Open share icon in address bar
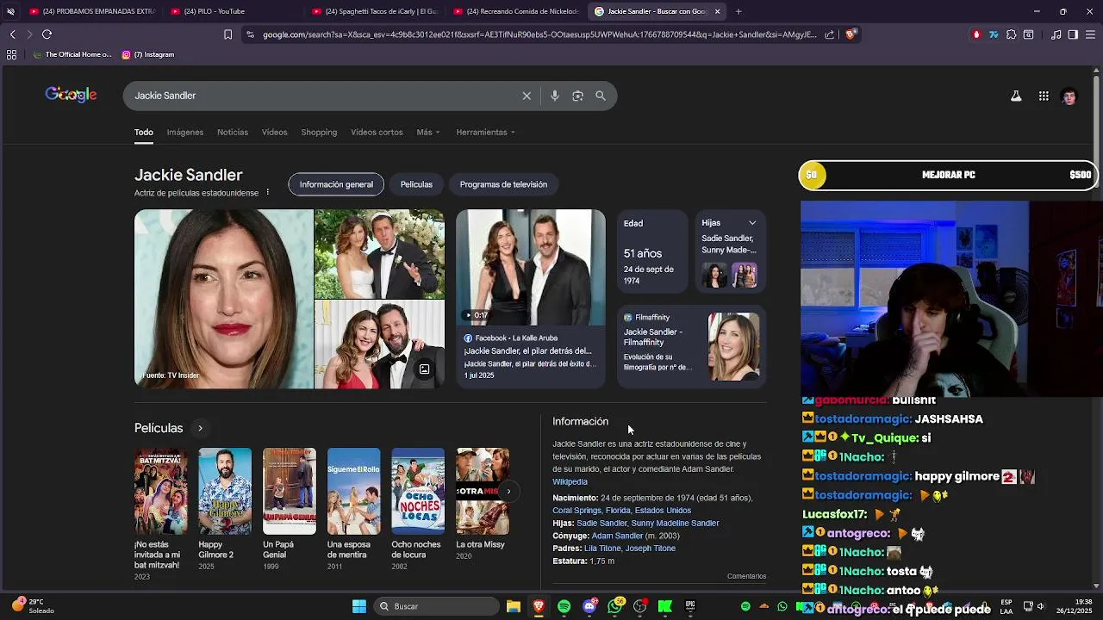 (x=829, y=34)
